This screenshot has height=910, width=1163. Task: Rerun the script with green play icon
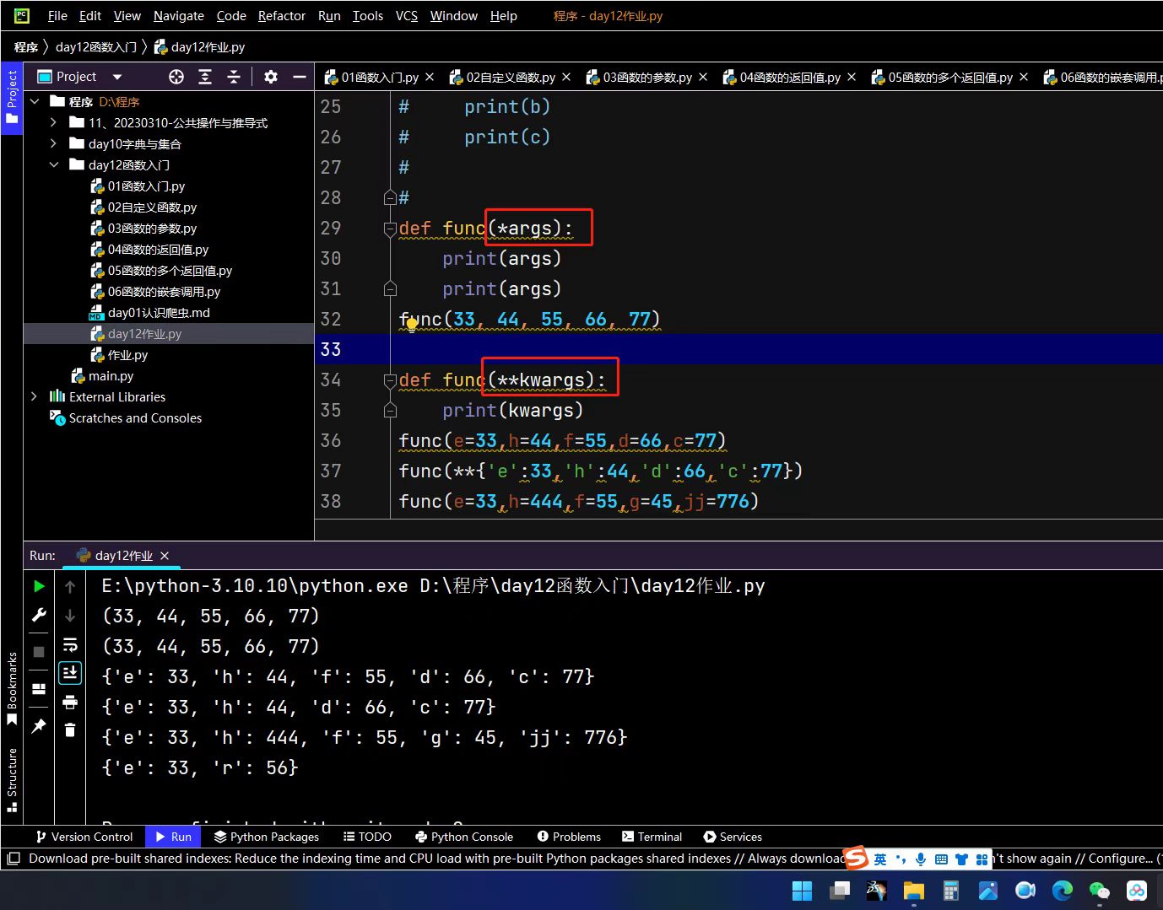pyautogui.click(x=39, y=586)
